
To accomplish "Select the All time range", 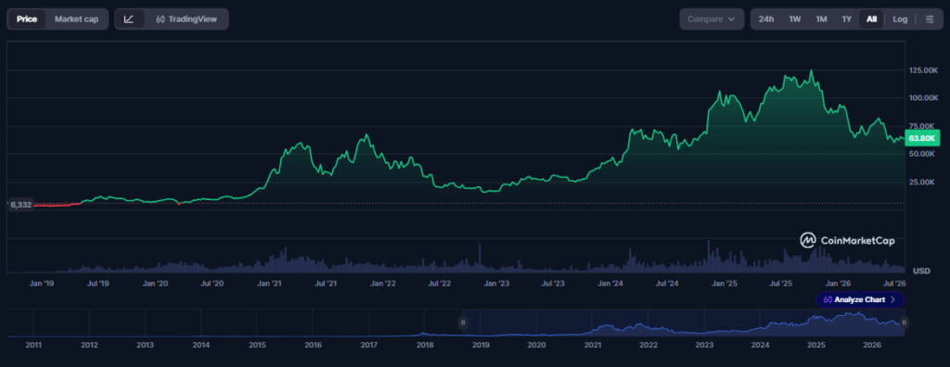I will (871, 19).
